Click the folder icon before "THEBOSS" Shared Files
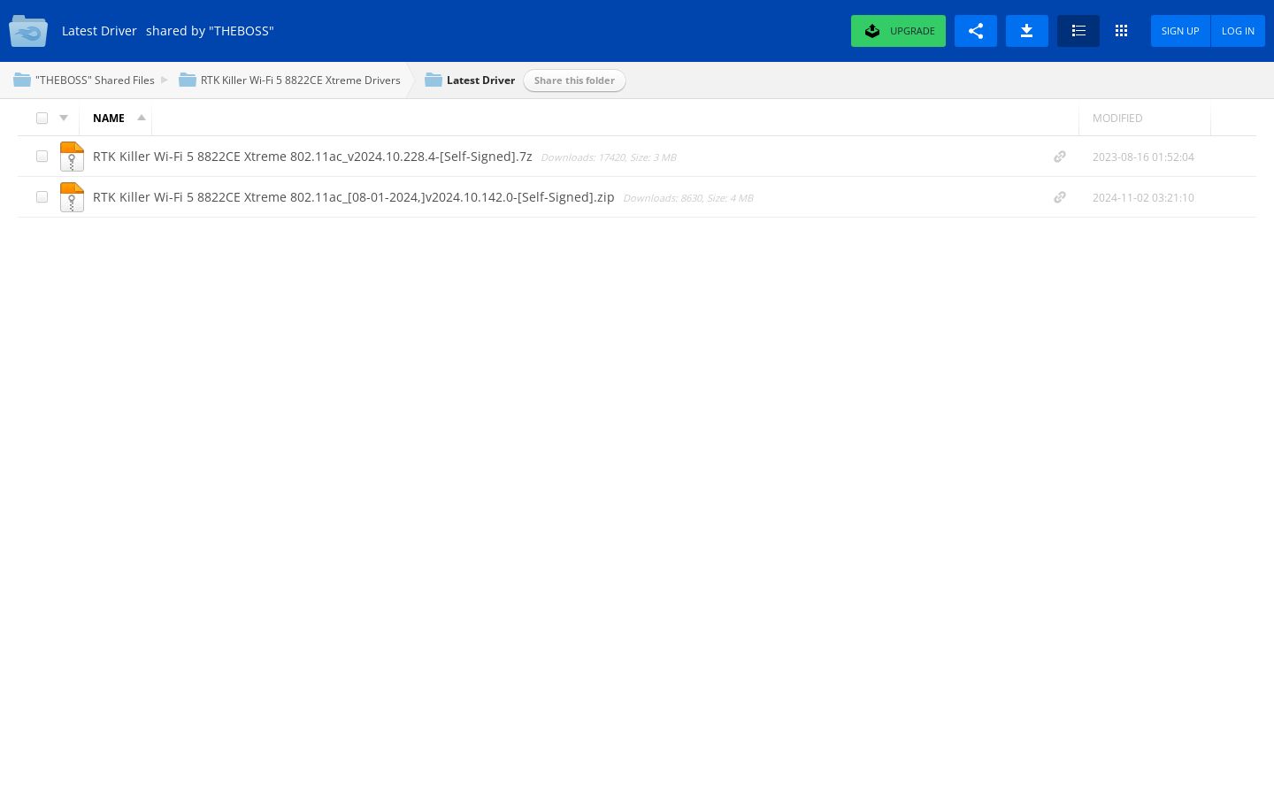The height and width of the screenshot is (796, 1274). [22, 80]
